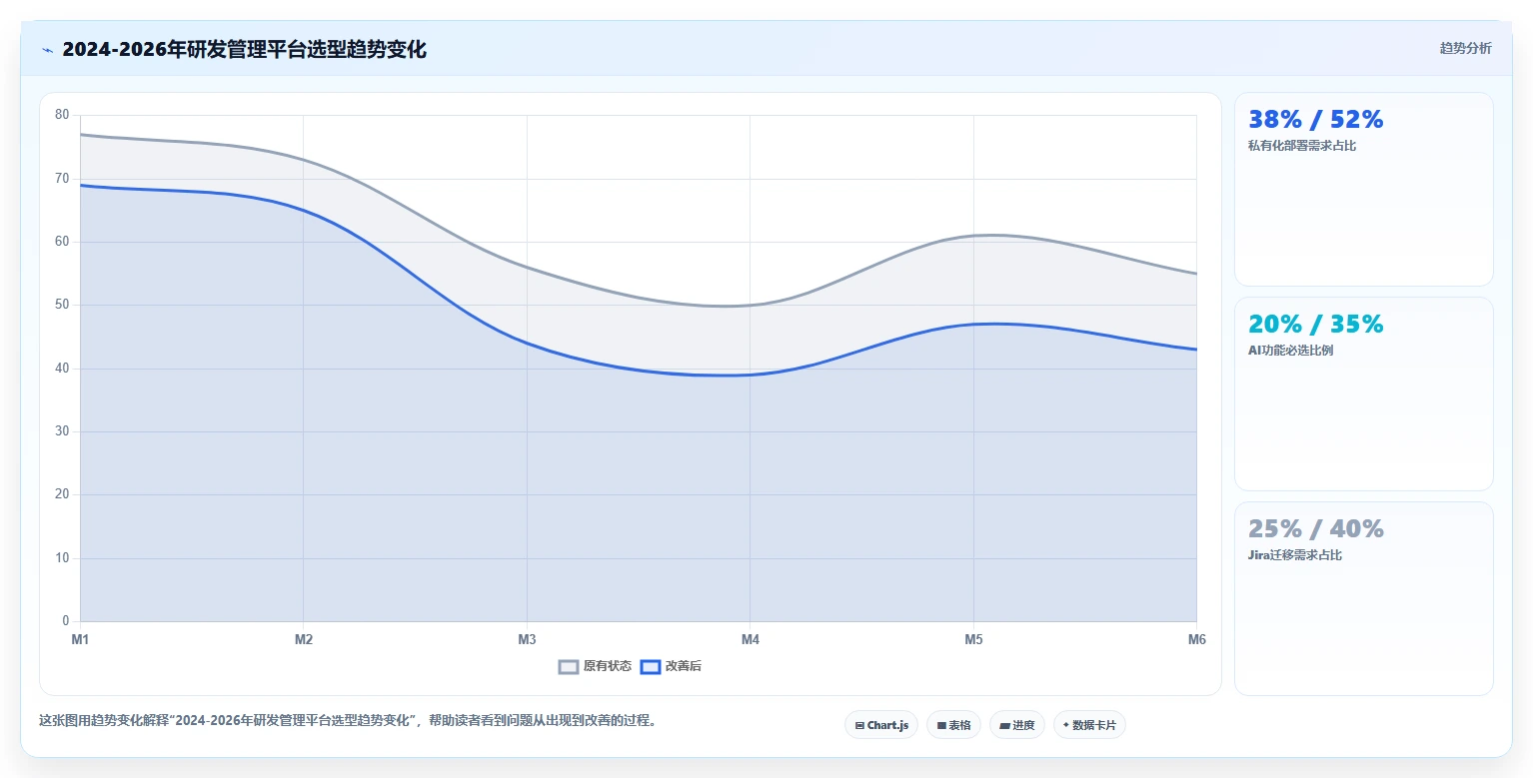Click the 70 y-axis tick label
The width and height of the screenshot is (1533, 778).
tap(62, 179)
